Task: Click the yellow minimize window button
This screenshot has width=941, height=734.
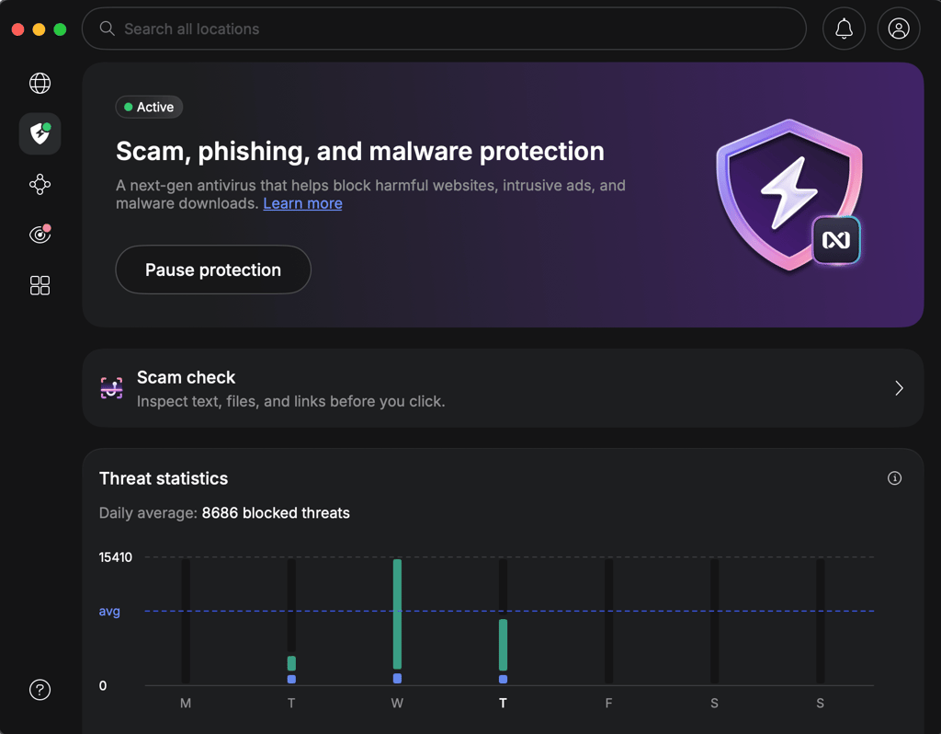Action: tap(39, 29)
